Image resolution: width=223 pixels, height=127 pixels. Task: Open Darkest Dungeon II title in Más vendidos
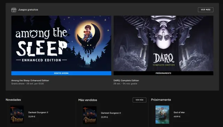point(111,113)
